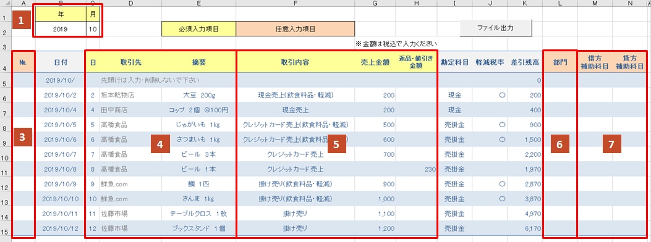This screenshot has width=651, height=242.
Task: Select 掛け売り cell in テーブルクロス row
Action: pos(295,214)
